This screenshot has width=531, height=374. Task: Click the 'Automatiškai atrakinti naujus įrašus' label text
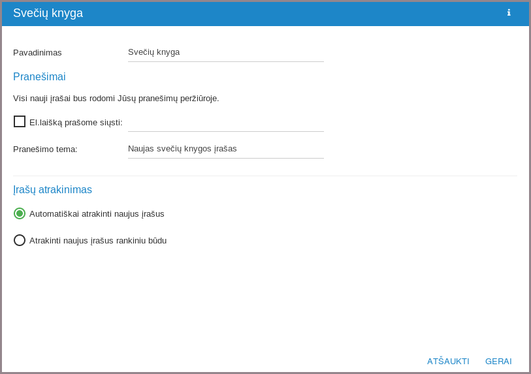[97, 214]
